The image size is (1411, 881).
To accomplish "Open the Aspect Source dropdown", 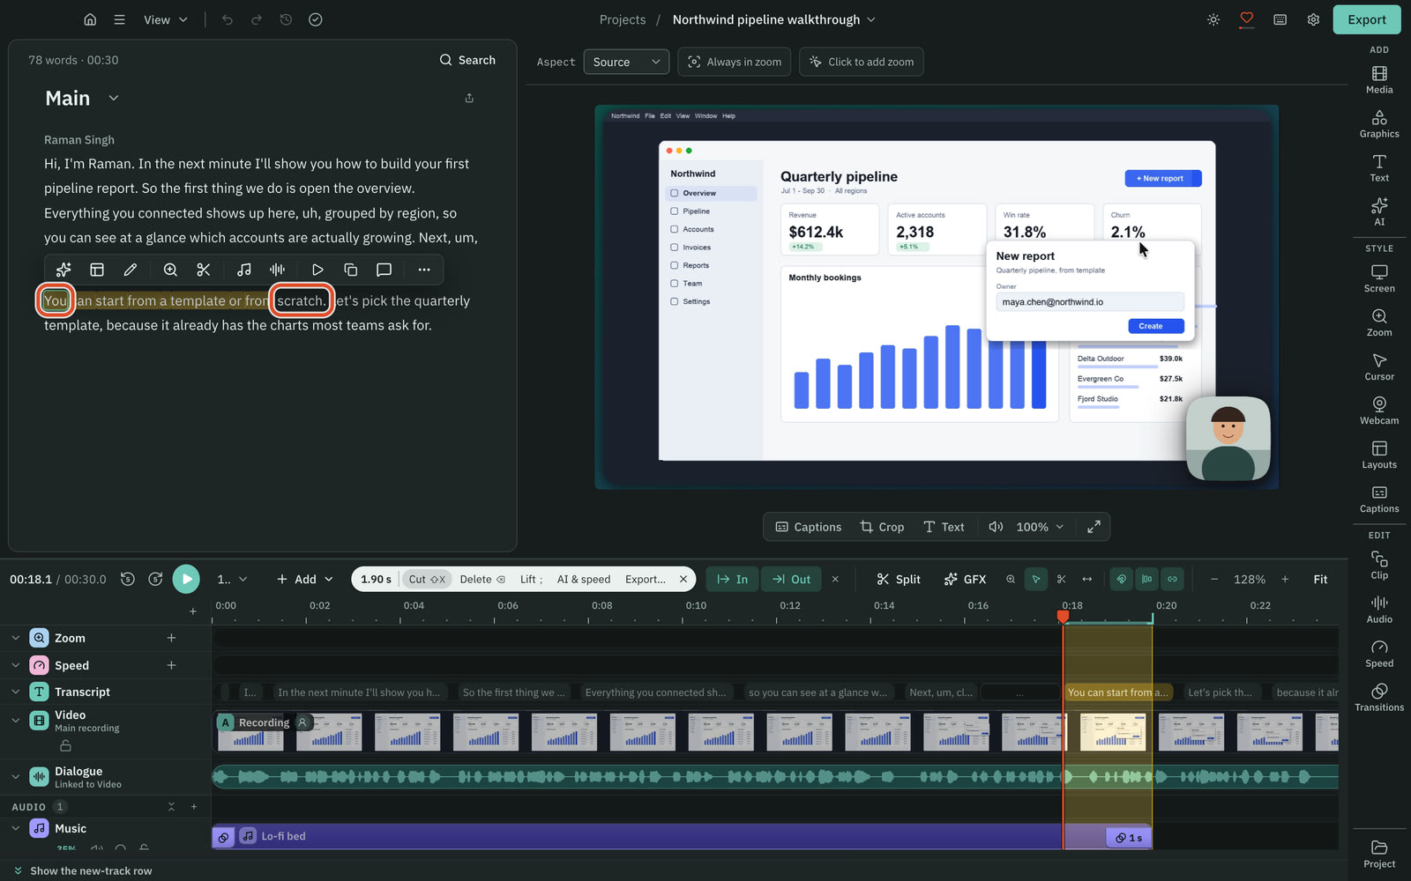I will [626, 62].
